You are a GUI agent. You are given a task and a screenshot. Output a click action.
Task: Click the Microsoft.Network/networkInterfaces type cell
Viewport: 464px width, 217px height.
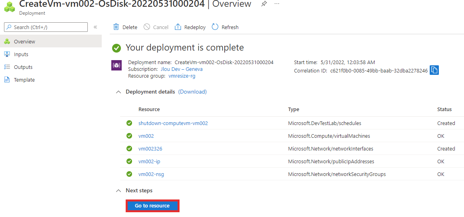[330, 149]
